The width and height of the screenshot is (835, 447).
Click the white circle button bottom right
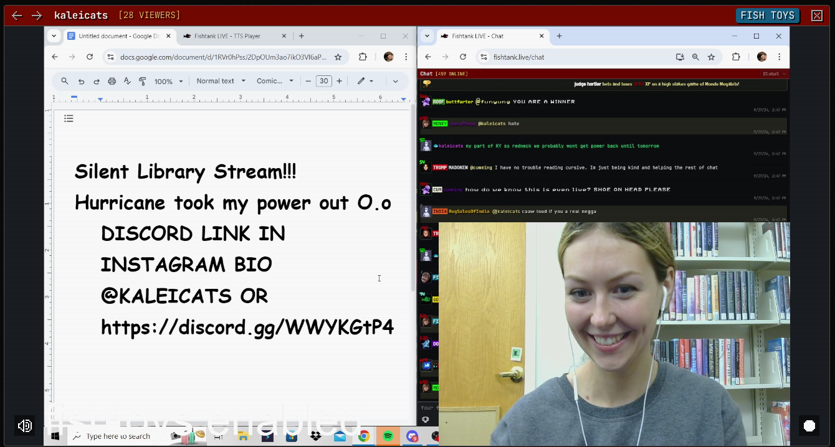(809, 426)
